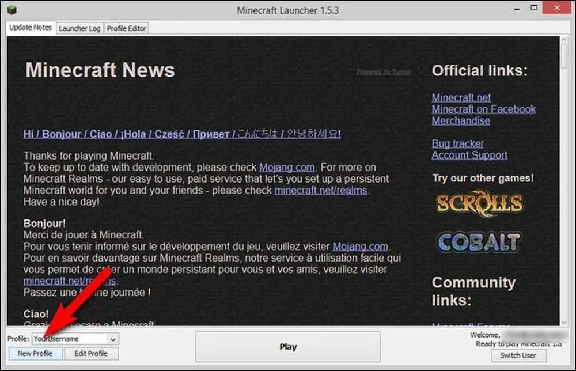The width and height of the screenshot is (576, 371).
Task: Open the Minecraft on Facebook link
Action: (483, 109)
